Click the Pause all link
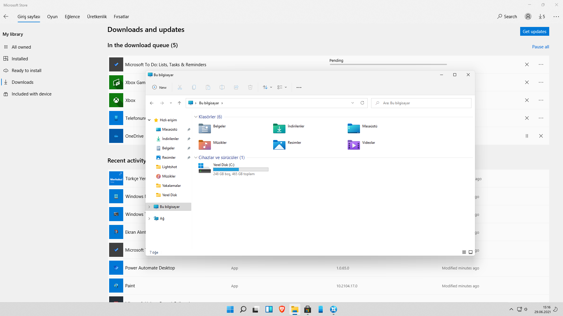Image resolution: width=563 pixels, height=316 pixels. pos(540,47)
